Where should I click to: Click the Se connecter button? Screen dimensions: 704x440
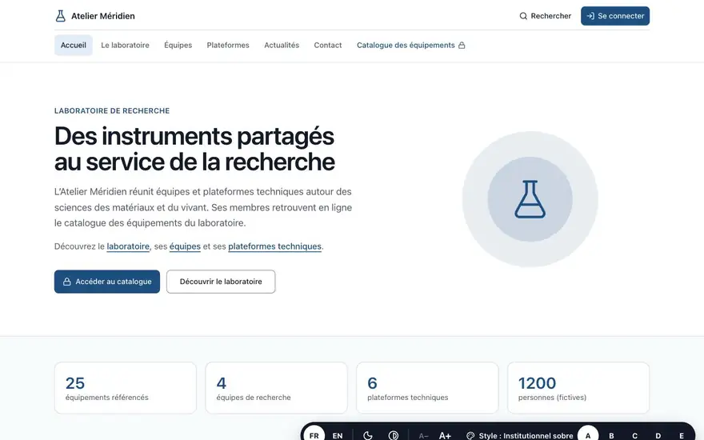coord(615,16)
